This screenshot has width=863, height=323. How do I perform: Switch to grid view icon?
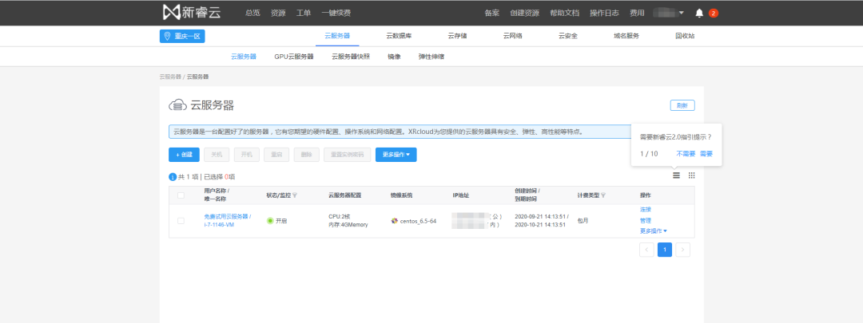tap(692, 175)
